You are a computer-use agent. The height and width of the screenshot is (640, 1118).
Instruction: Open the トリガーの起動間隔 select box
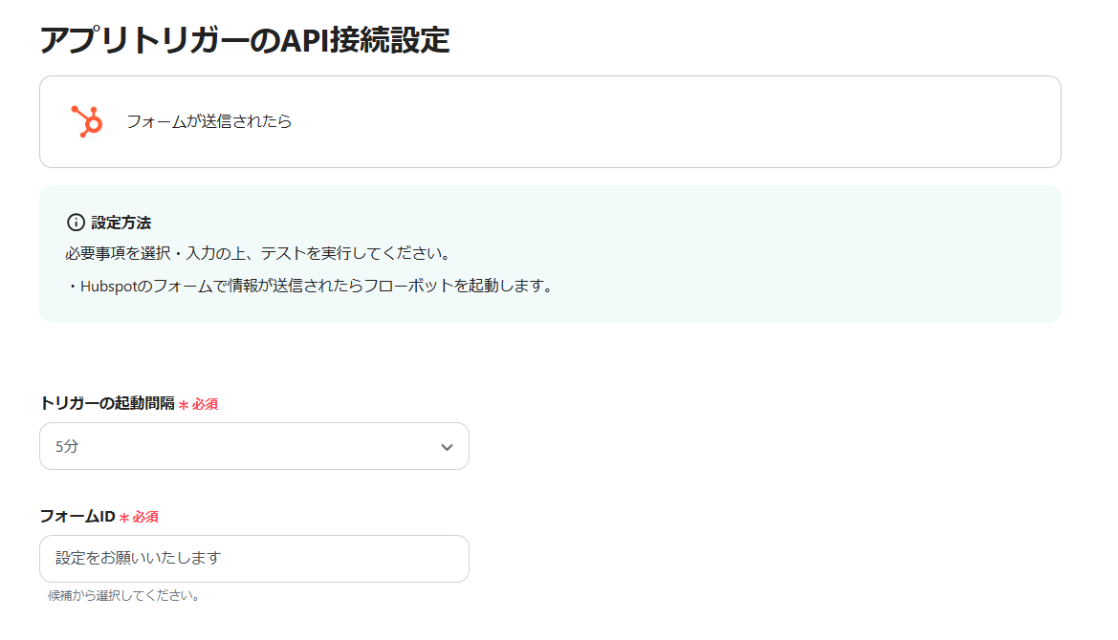(x=253, y=446)
